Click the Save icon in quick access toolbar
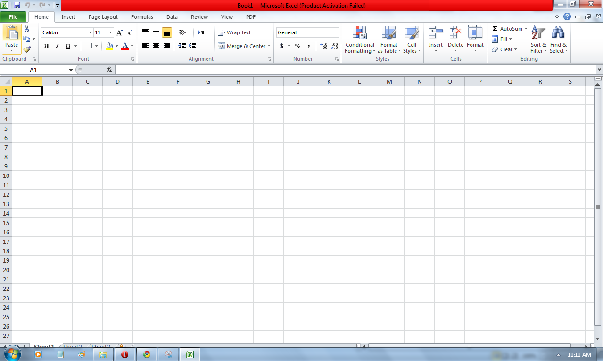The height and width of the screenshot is (361, 603). tap(17, 6)
